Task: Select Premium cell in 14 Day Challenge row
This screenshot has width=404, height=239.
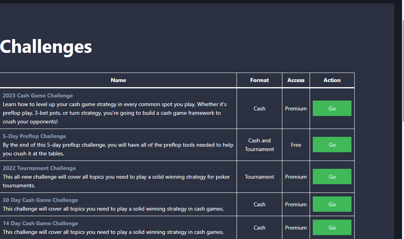Action: tap(296, 228)
